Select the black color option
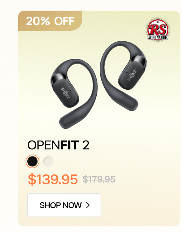 32,161
